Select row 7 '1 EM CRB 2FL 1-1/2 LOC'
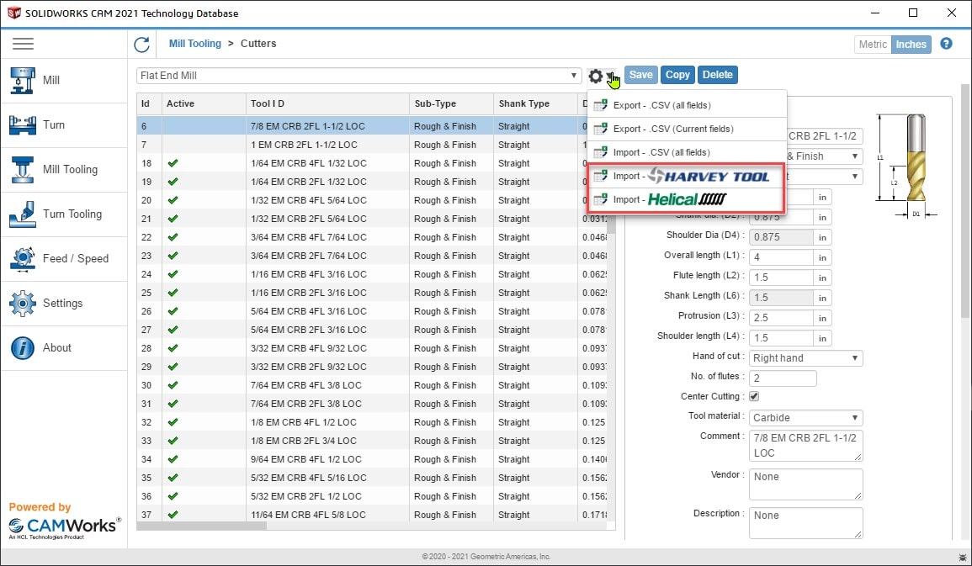This screenshot has height=566, width=972. [372, 145]
